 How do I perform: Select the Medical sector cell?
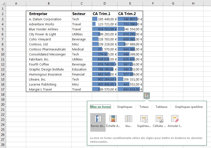[82, 49]
